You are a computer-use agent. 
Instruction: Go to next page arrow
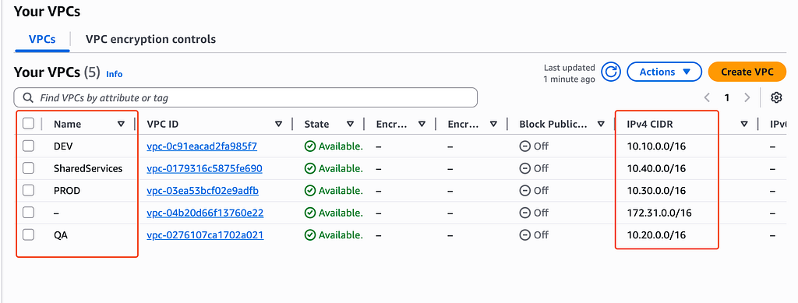pyautogui.click(x=747, y=97)
